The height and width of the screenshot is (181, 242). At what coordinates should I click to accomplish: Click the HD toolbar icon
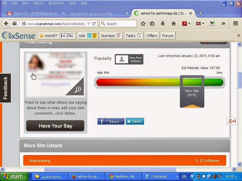(x=198, y=24)
